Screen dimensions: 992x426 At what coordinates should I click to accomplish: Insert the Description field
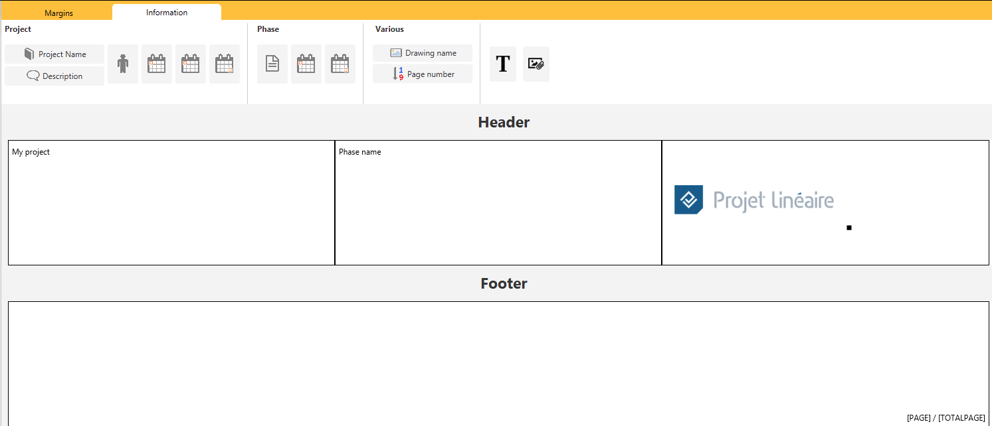click(x=54, y=76)
